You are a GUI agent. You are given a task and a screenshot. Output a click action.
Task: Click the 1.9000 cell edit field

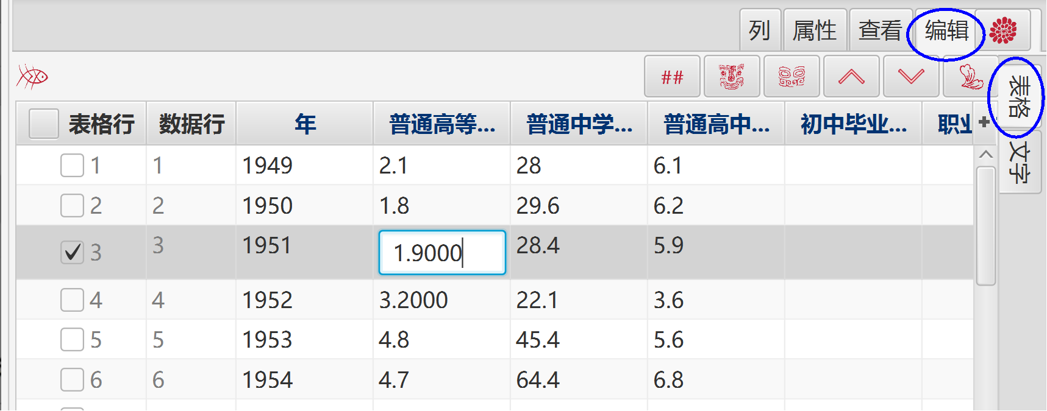[x=442, y=252]
